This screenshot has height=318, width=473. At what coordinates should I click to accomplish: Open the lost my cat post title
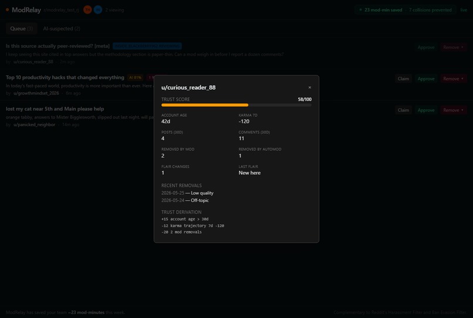click(x=55, y=109)
